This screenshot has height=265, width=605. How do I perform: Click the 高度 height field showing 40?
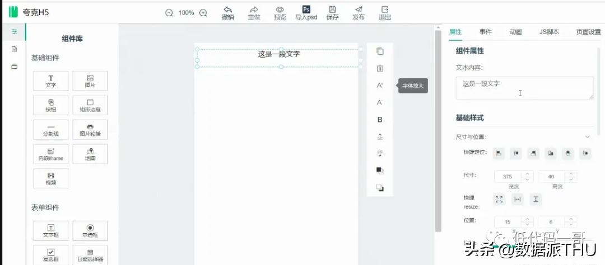(x=551, y=177)
